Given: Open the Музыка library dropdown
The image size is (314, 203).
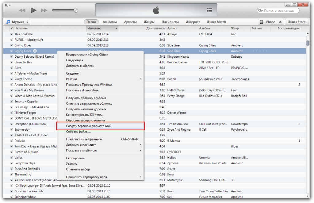Looking at the screenshot, I should tap(17, 22).
